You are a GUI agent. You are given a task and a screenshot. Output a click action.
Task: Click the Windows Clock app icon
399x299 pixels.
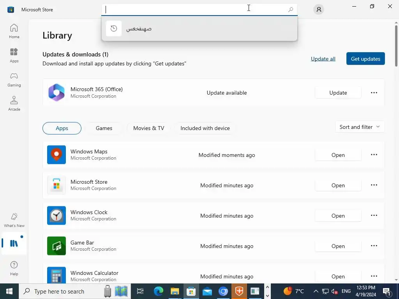(x=56, y=215)
